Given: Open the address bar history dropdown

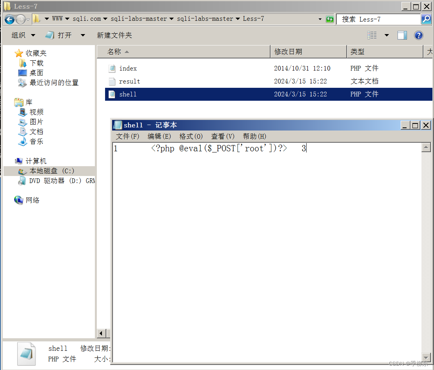Looking at the screenshot, I should [320, 19].
